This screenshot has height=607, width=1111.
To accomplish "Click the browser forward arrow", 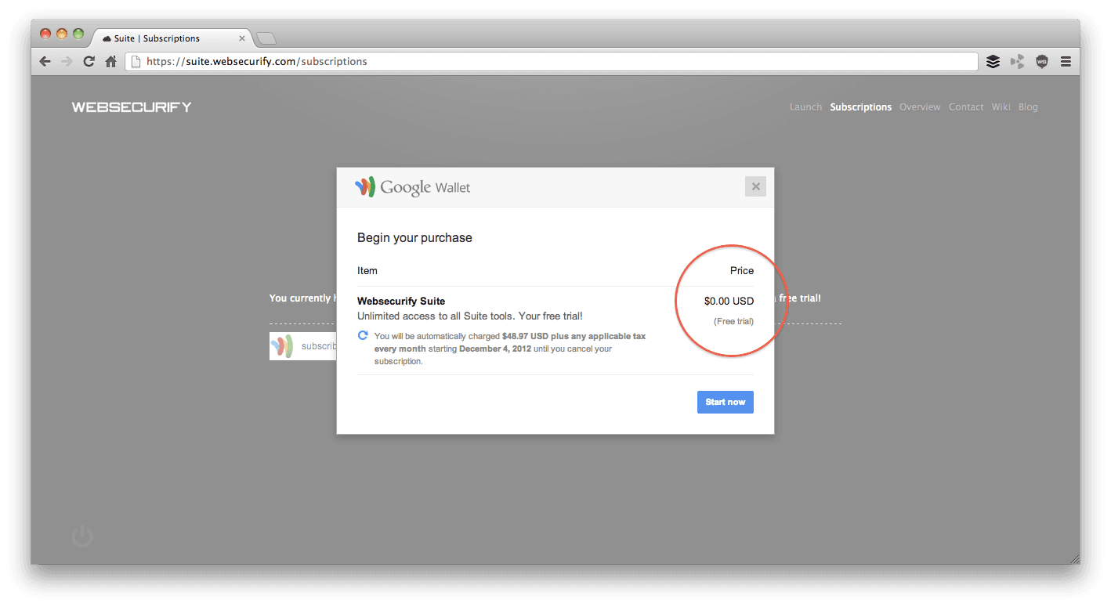I will coord(67,61).
